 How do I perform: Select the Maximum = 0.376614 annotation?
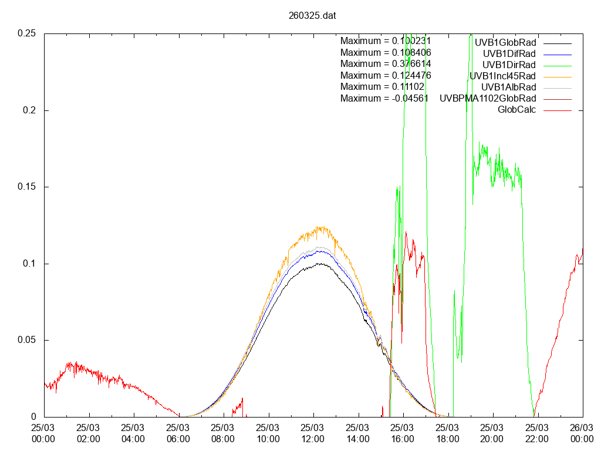point(386,63)
